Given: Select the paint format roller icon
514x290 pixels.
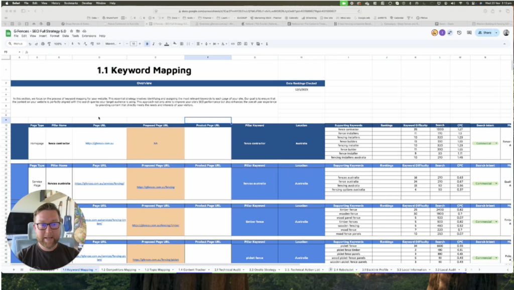Looking at the screenshot, I should point(49,44).
